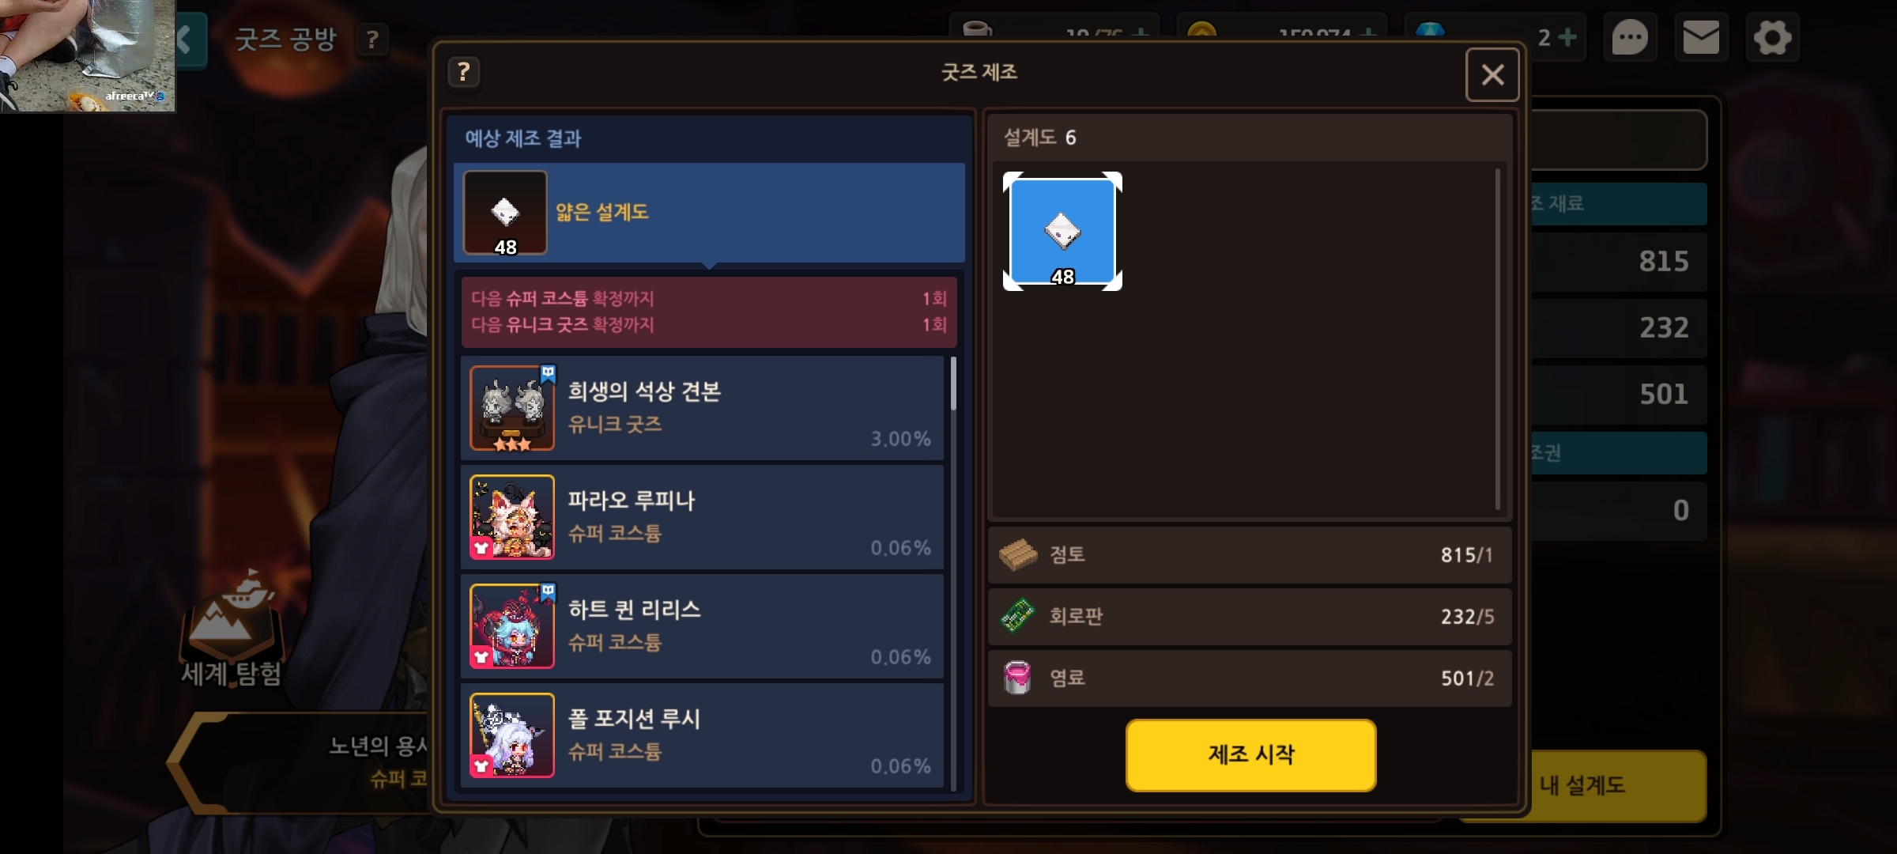
Task: Click the plus icon next to gems
Action: coord(1567,37)
